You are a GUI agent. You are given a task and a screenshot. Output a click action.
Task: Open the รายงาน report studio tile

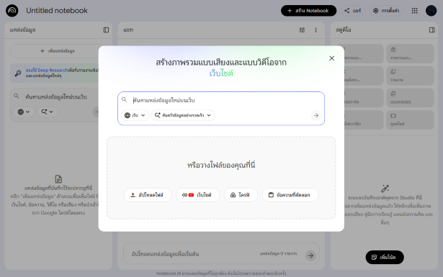click(410, 76)
